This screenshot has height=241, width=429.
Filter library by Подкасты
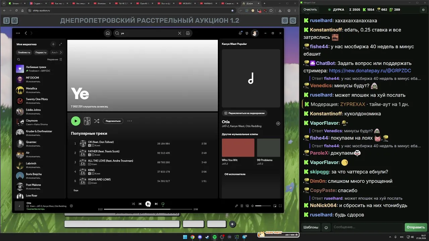(41, 52)
